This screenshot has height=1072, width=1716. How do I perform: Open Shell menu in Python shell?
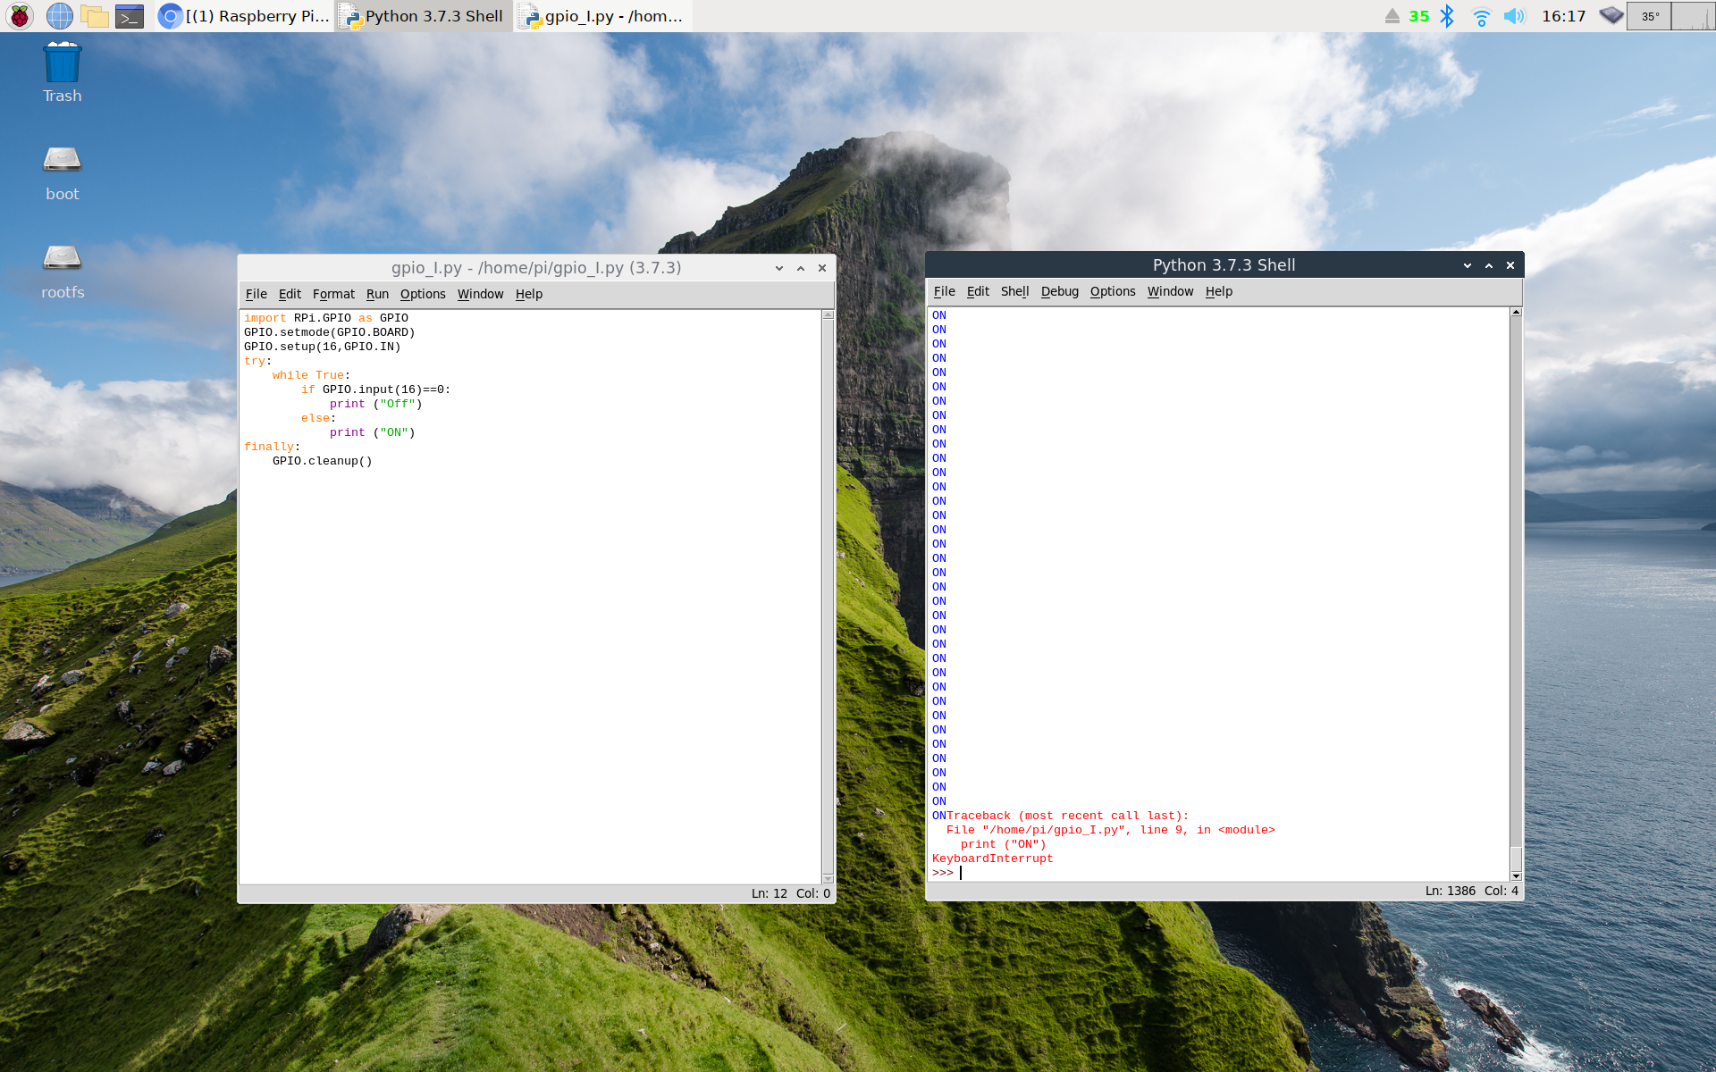point(1014,291)
